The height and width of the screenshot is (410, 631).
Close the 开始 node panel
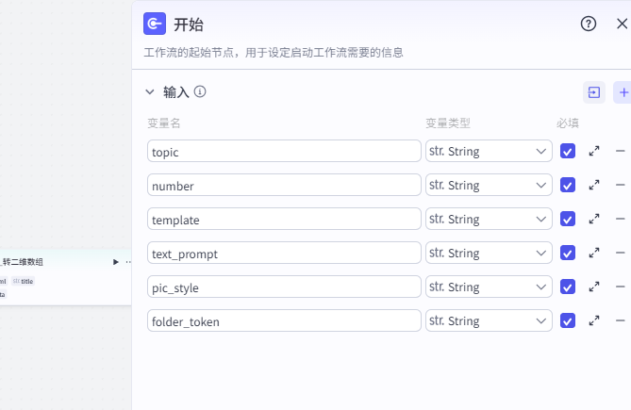click(x=621, y=25)
